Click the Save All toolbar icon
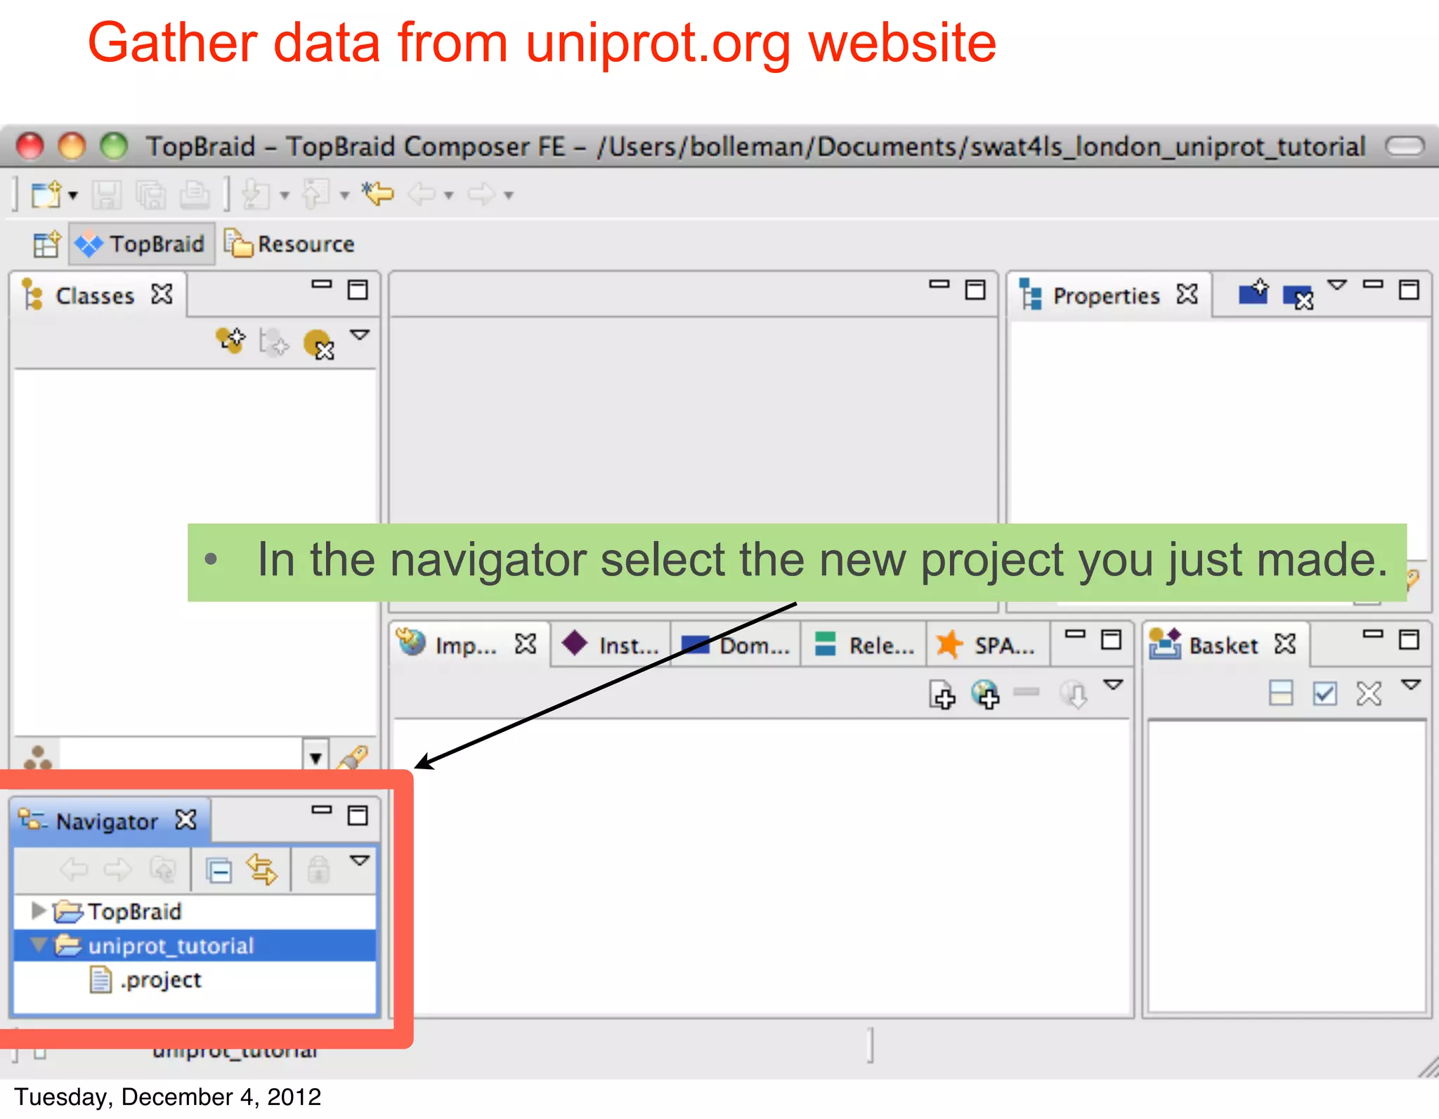1439x1119 pixels. 151,195
